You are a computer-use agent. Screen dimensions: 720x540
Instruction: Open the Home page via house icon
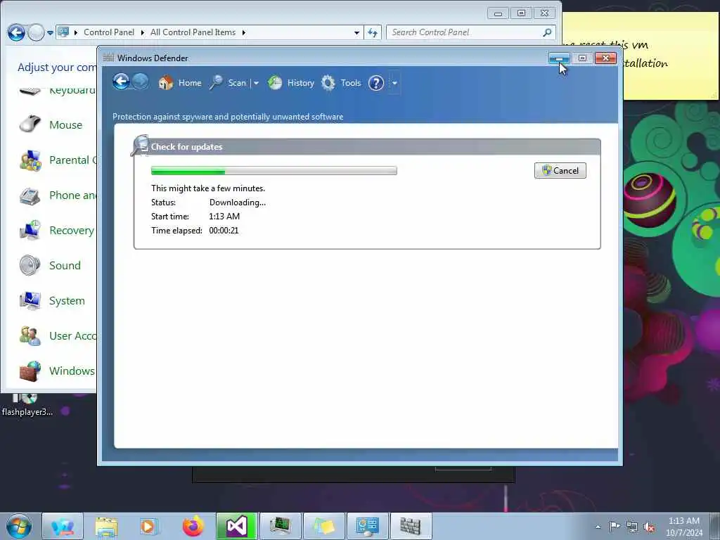[166, 83]
